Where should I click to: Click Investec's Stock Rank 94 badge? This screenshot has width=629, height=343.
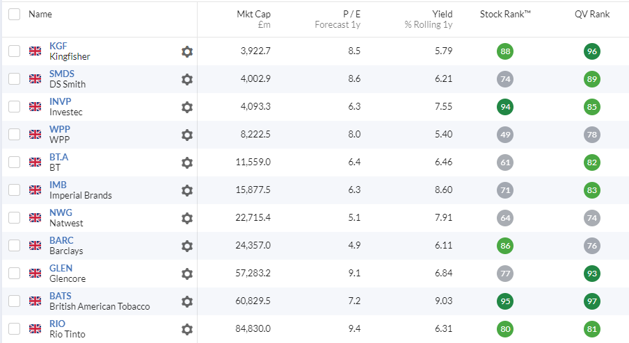pos(505,107)
